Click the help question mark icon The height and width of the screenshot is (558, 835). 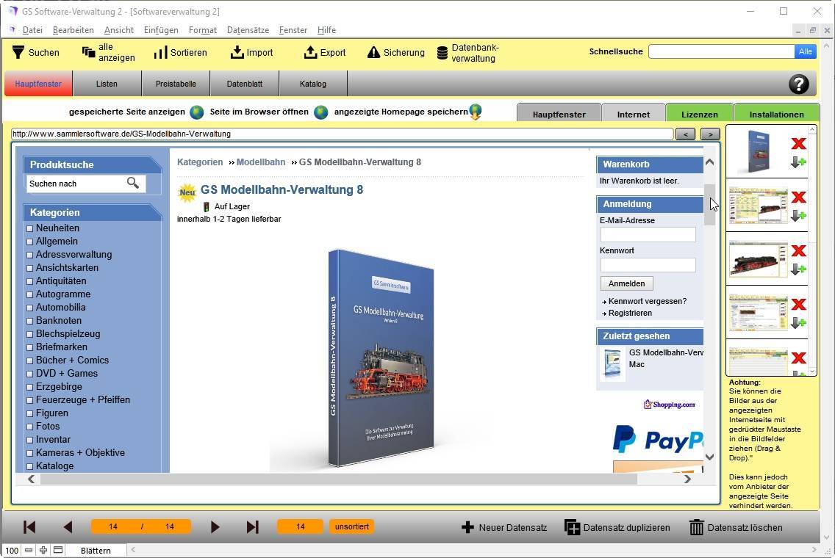(798, 84)
